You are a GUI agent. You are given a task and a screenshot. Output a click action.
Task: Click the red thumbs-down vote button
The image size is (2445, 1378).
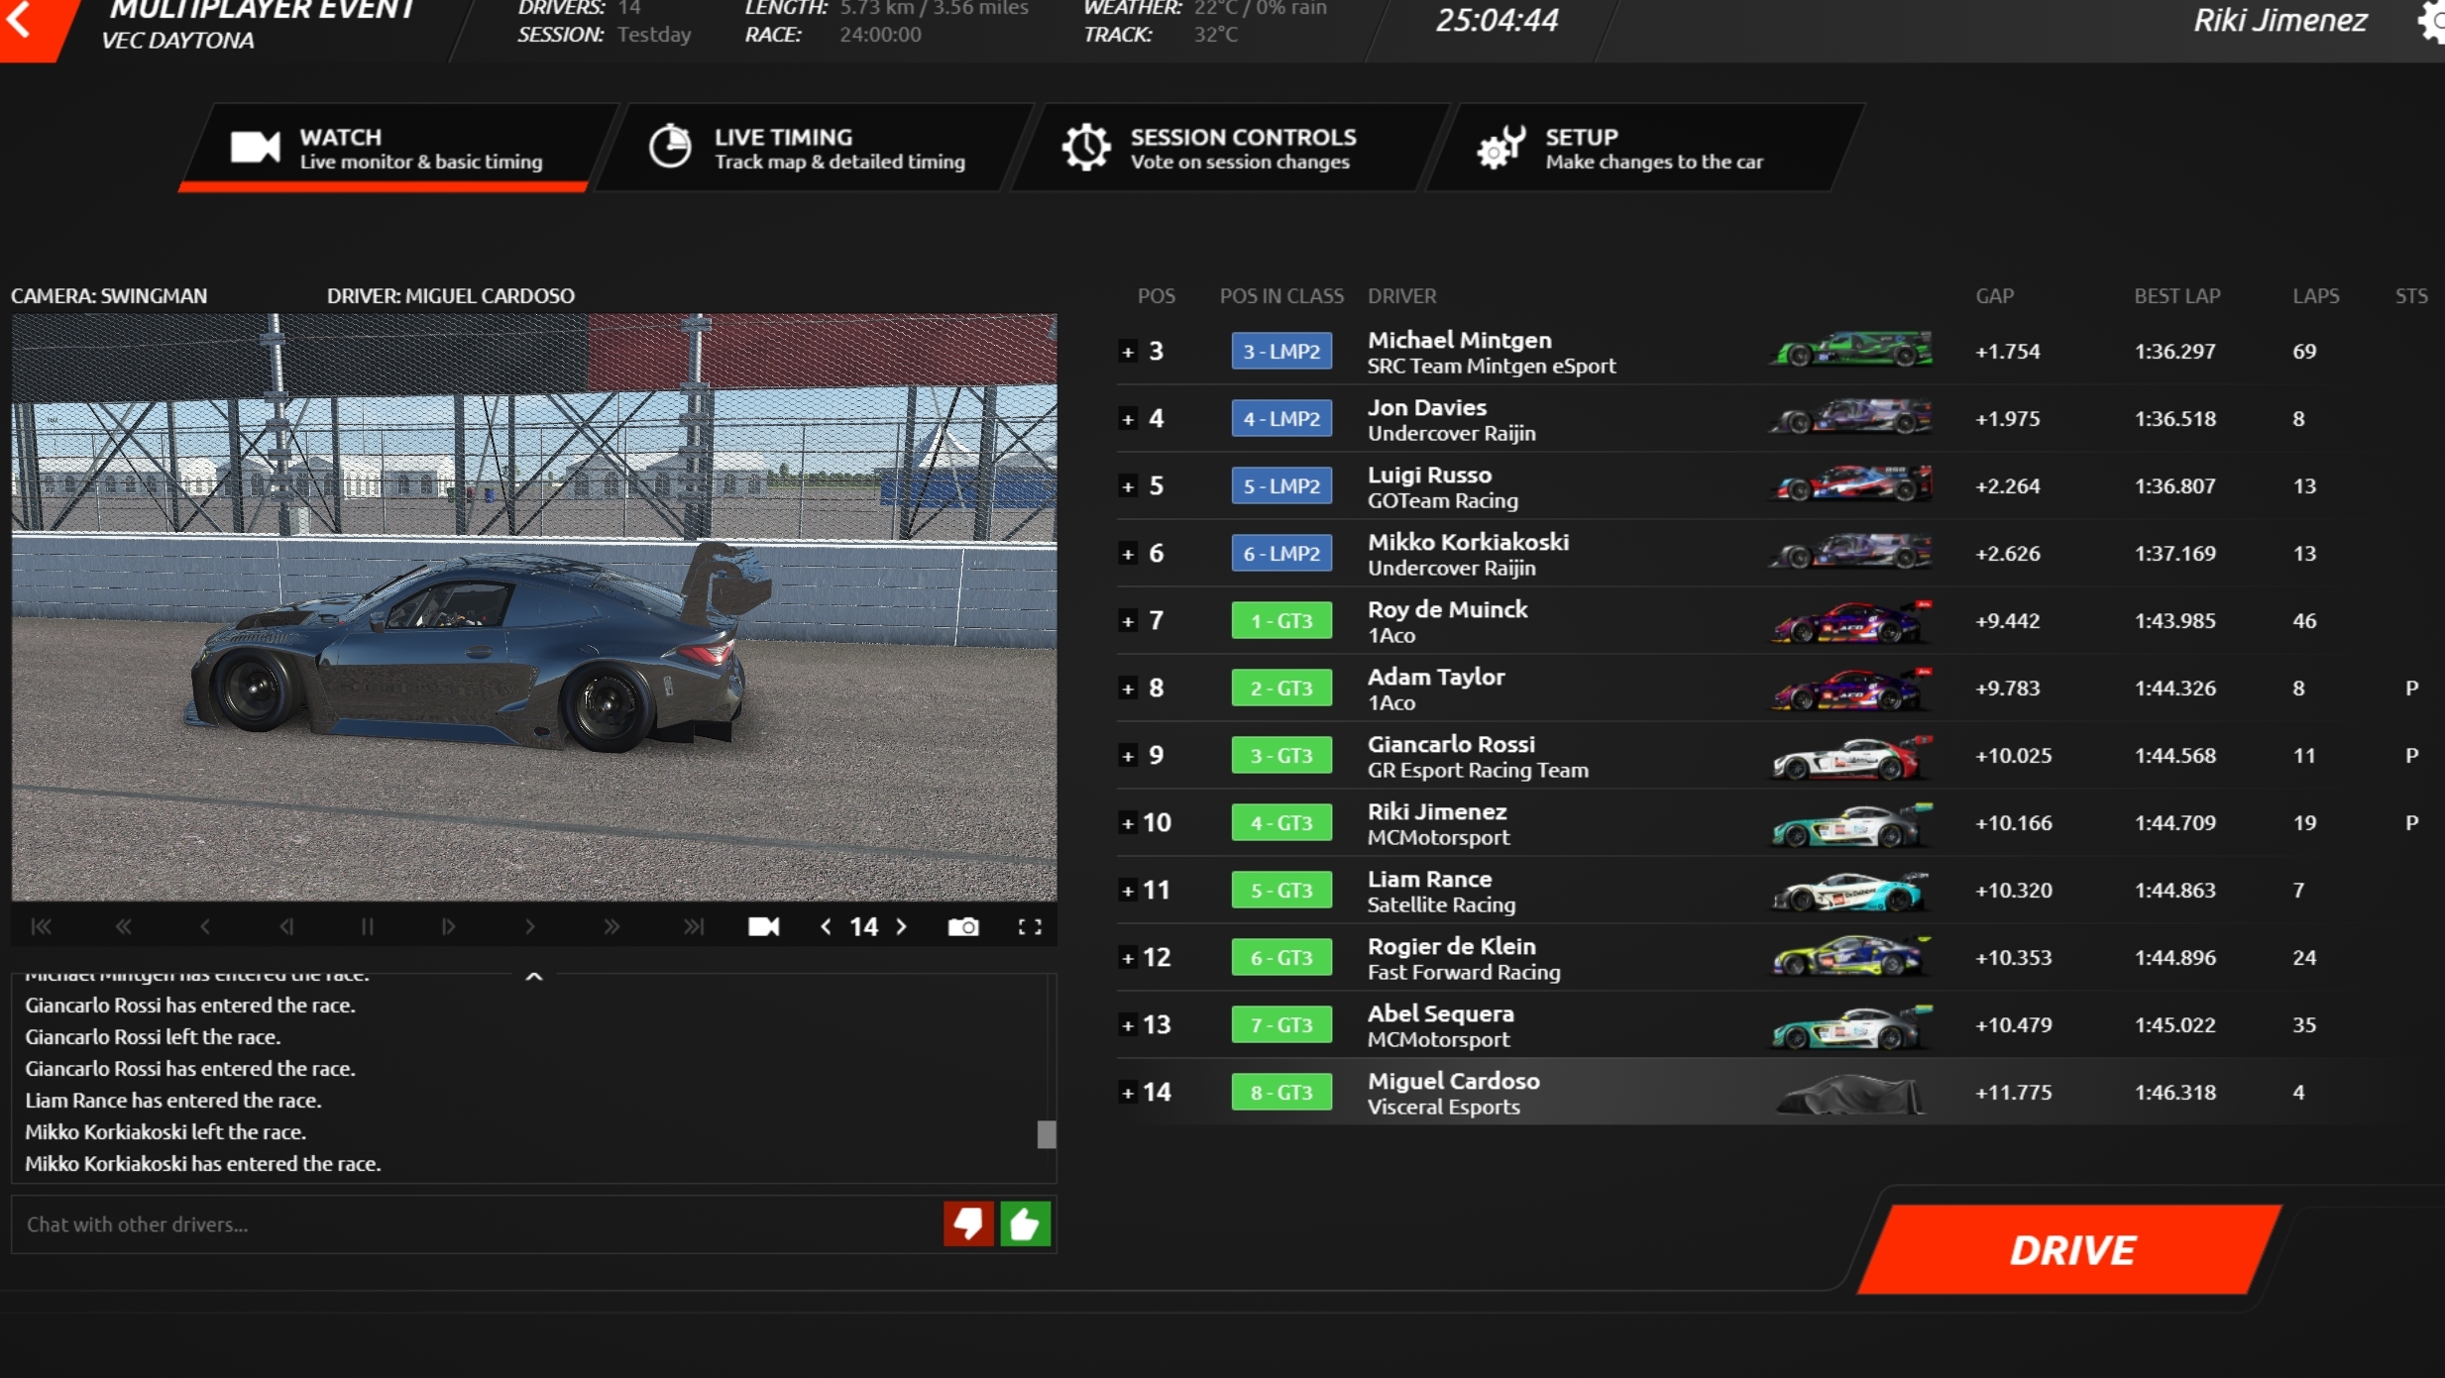tap(967, 1223)
